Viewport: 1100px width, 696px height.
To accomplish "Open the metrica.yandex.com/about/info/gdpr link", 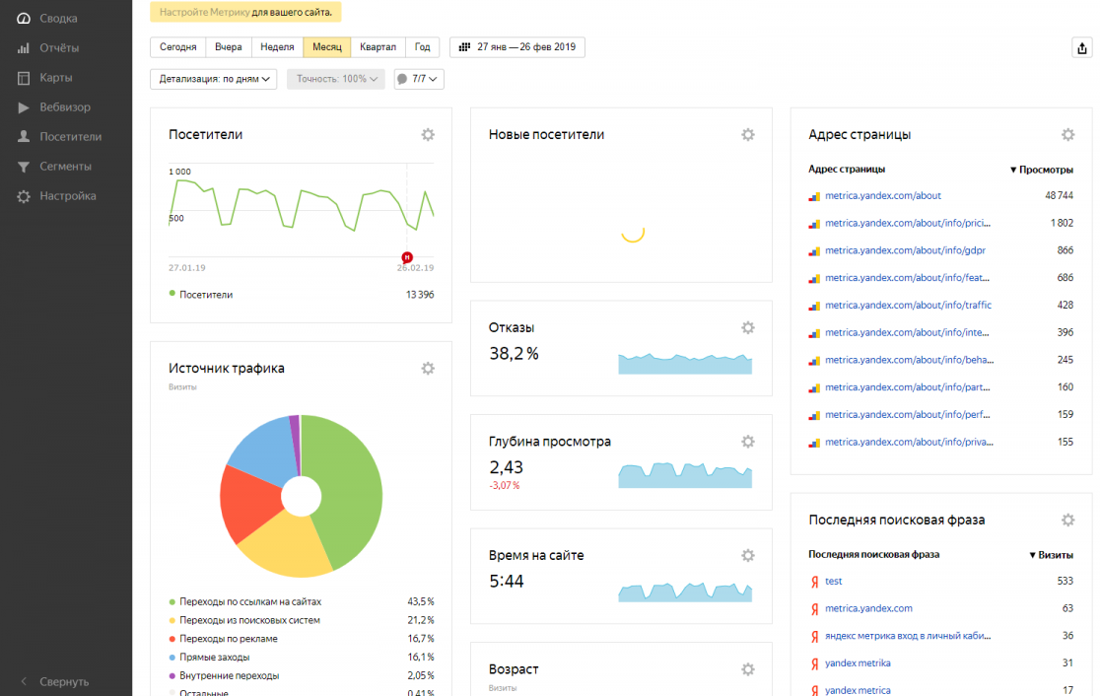I will pos(905,250).
